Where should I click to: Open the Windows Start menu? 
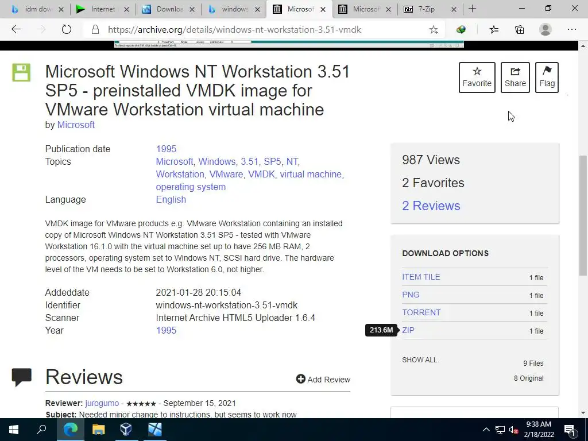coord(14,430)
